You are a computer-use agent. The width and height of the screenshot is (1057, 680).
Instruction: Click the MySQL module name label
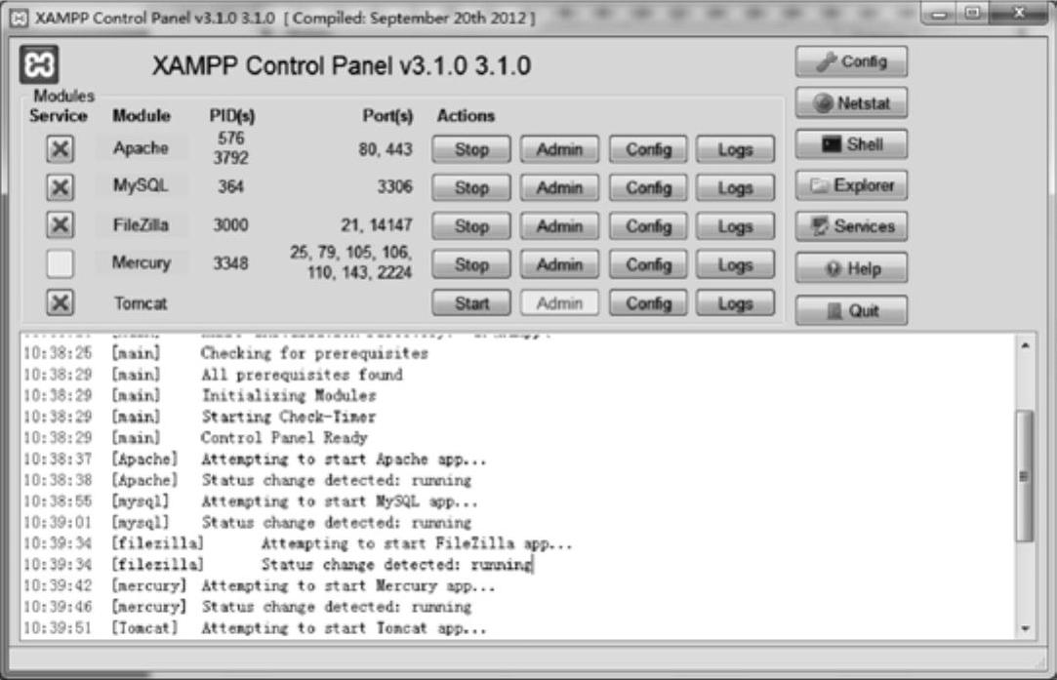pos(141,185)
